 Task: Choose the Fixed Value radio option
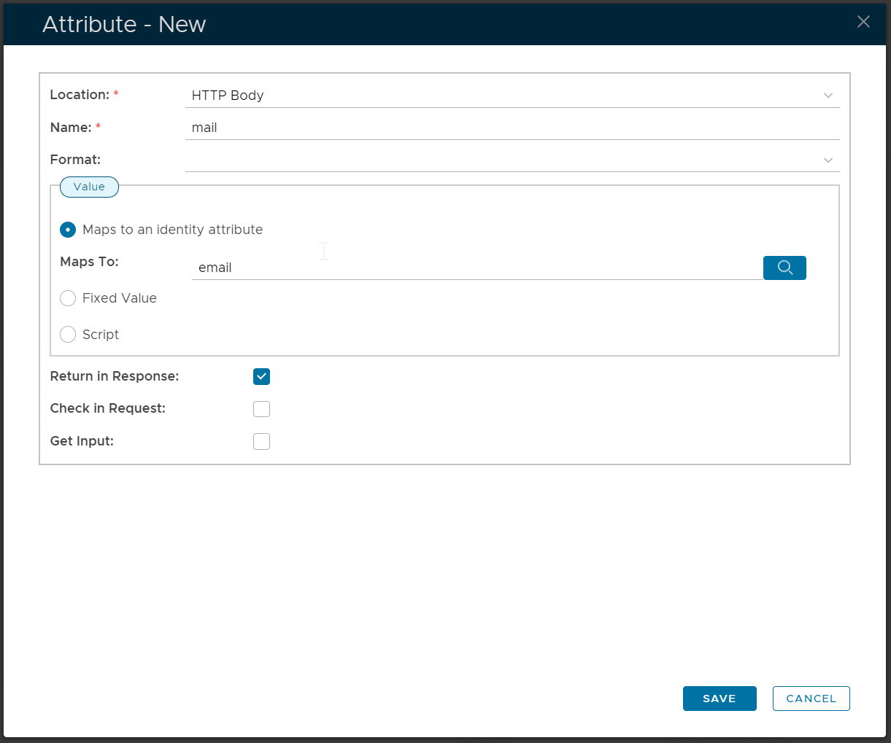pos(68,298)
